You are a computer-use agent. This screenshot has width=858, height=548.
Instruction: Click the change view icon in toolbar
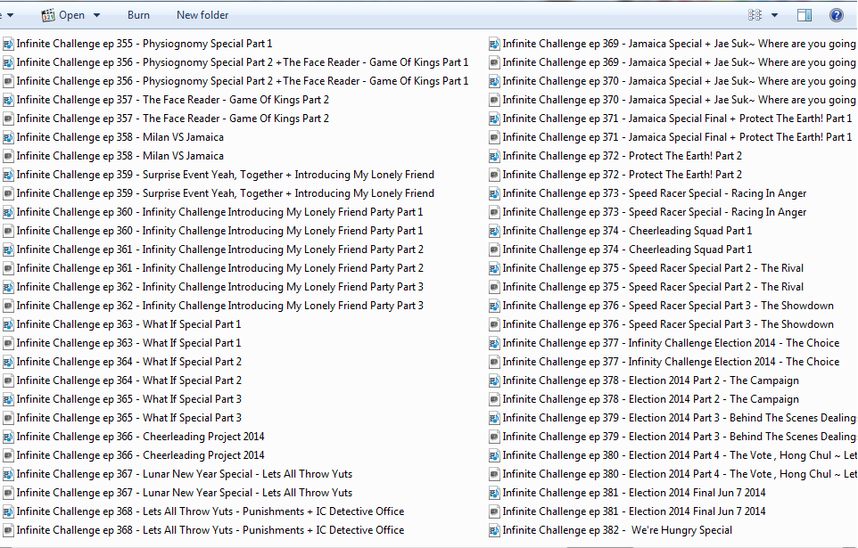pos(755,15)
